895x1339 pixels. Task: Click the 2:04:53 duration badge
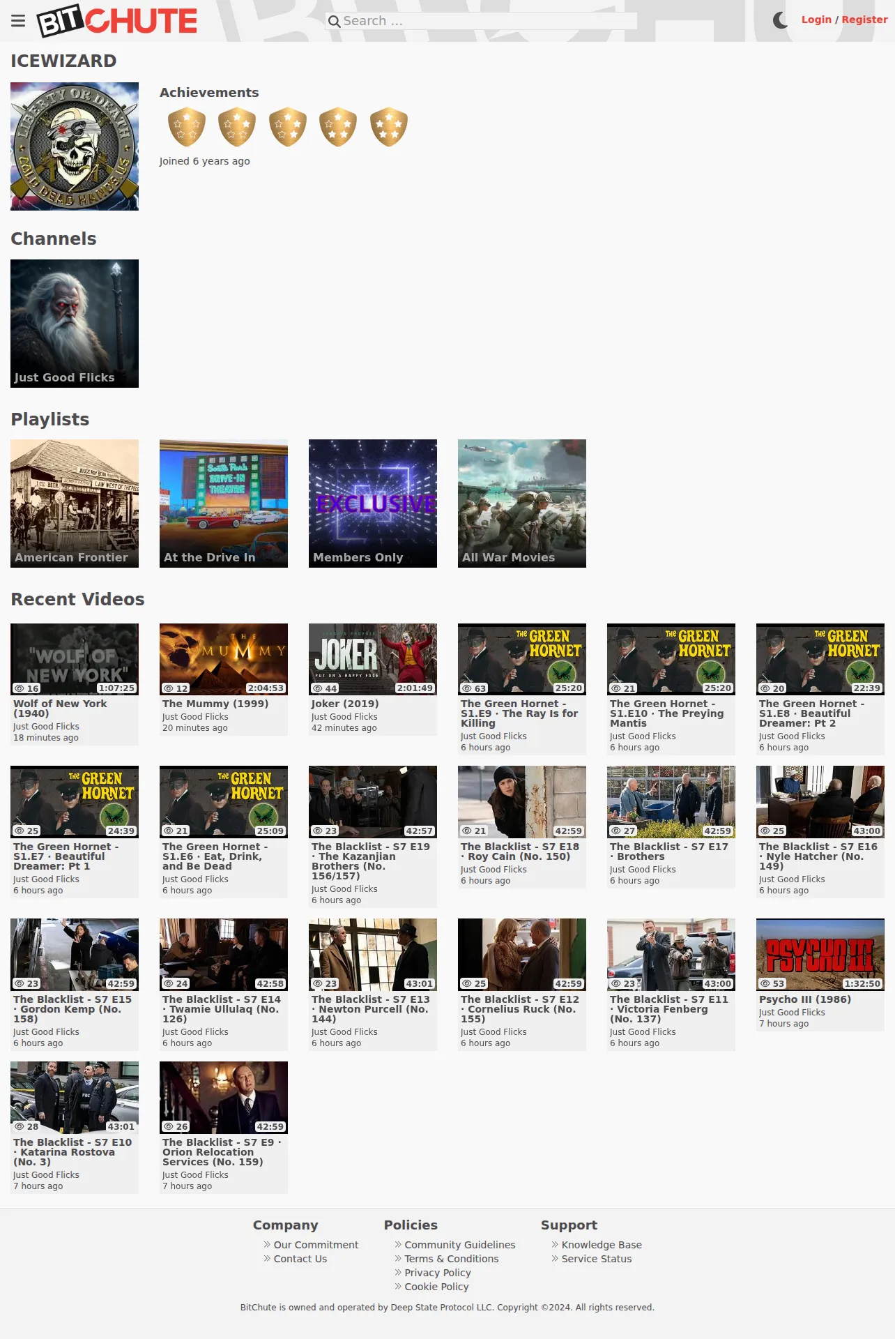(266, 688)
